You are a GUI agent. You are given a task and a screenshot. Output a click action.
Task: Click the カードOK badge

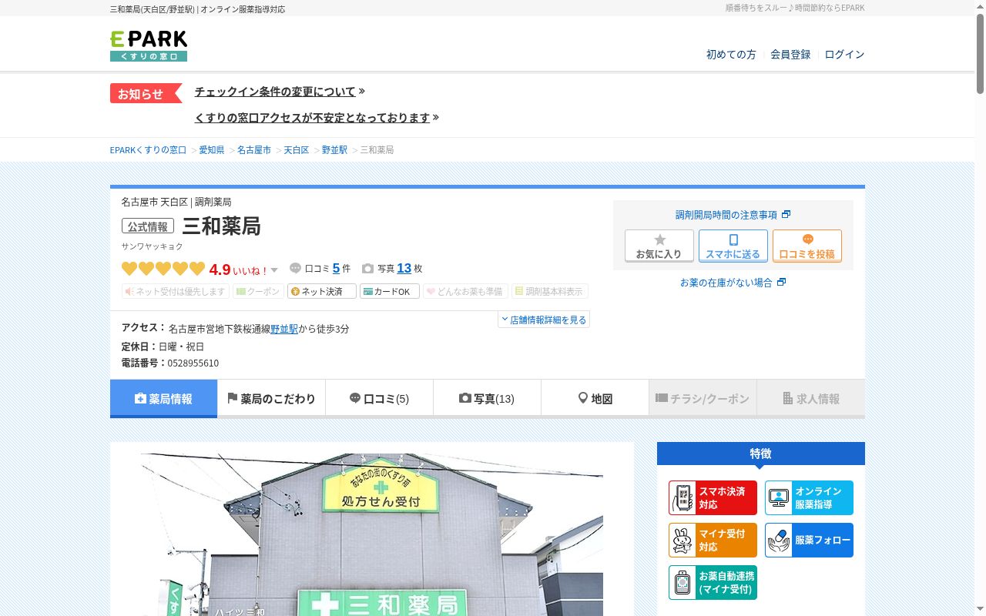(x=390, y=292)
